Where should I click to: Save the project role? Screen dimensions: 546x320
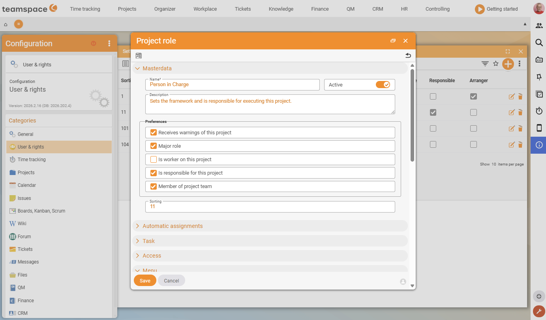pos(145,280)
